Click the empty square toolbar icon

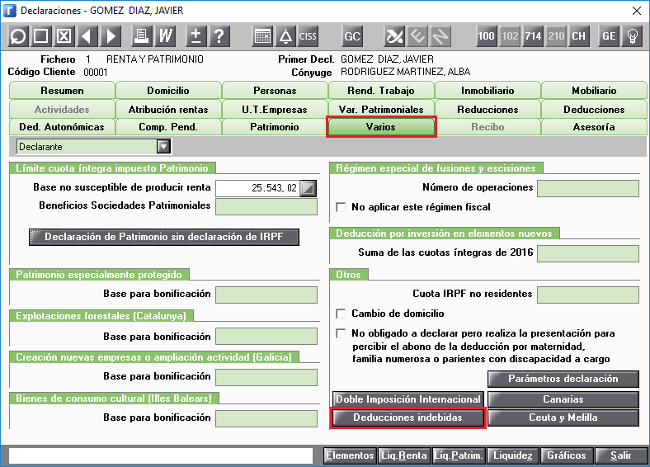[40, 36]
